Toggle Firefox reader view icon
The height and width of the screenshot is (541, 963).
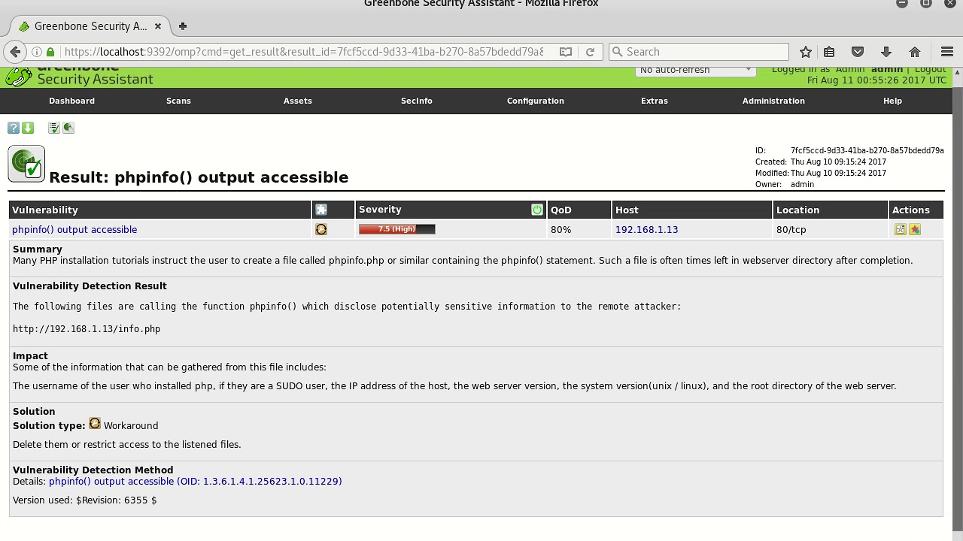click(x=566, y=52)
